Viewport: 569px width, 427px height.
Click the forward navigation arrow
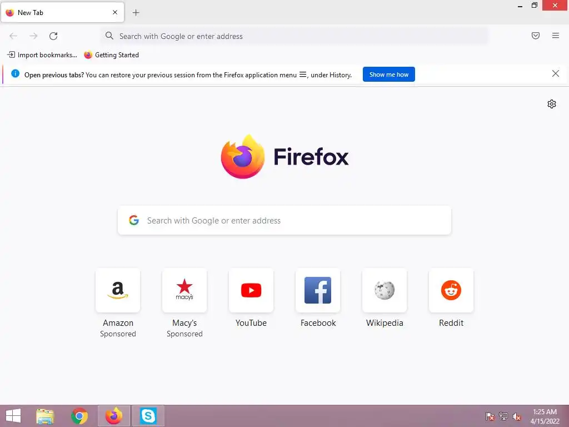[x=33, y=36]
